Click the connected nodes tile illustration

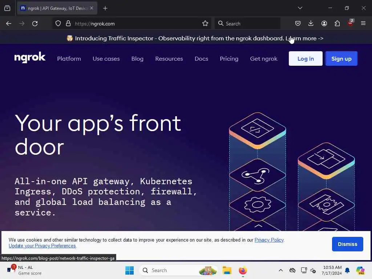[258, 175]
